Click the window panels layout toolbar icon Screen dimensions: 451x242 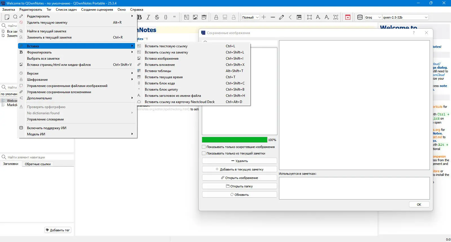click(x=299, y=17)
